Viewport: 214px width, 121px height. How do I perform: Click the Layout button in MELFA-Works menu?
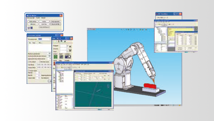44,21
